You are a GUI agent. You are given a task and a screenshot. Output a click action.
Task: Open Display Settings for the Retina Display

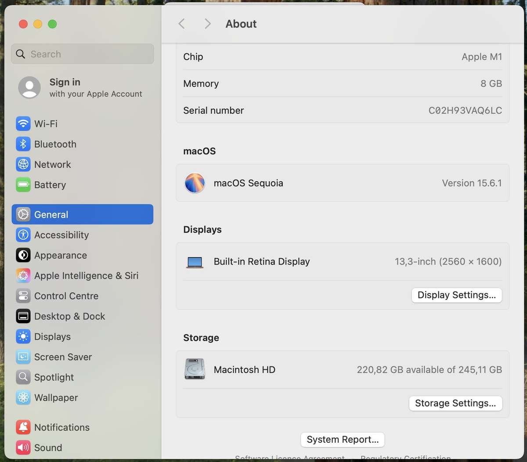tap(456, 295)
